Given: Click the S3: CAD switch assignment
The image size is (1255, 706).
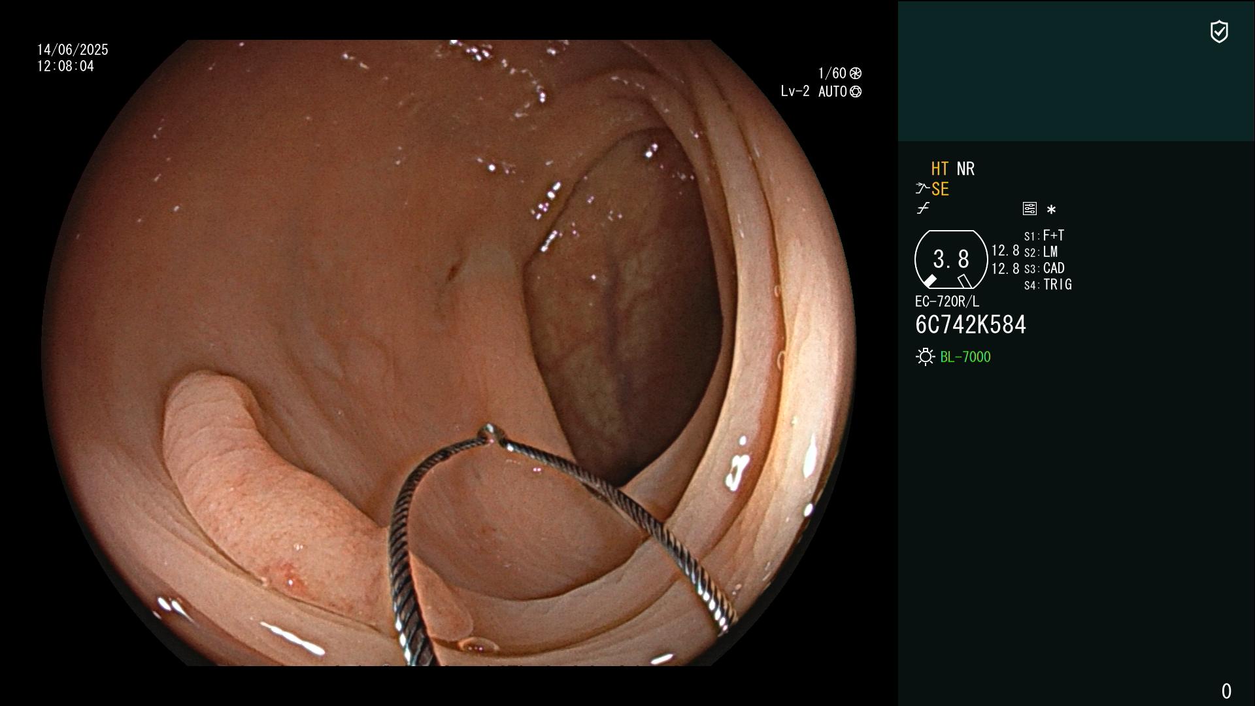Looking at the screenshot, I should 1045,268.
